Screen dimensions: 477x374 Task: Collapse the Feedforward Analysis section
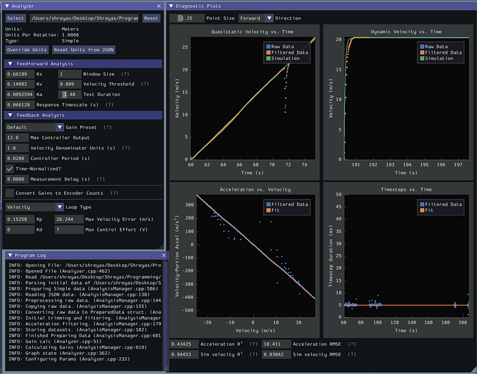pyautogui.click(x=10, y=63)
